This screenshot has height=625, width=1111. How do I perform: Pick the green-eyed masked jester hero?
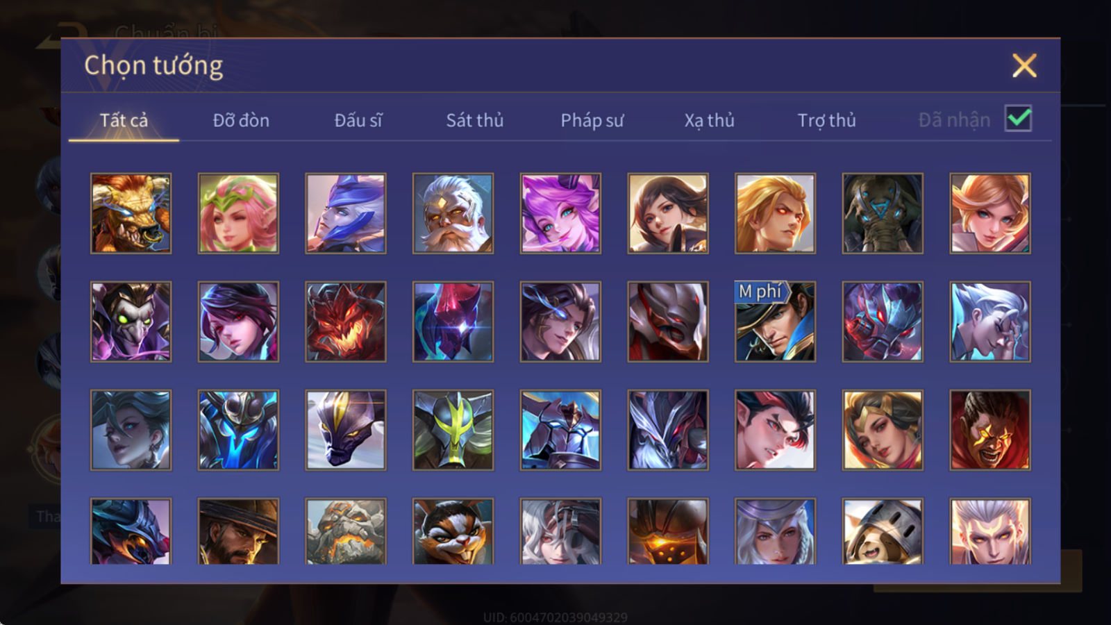(x=131, y=322)
